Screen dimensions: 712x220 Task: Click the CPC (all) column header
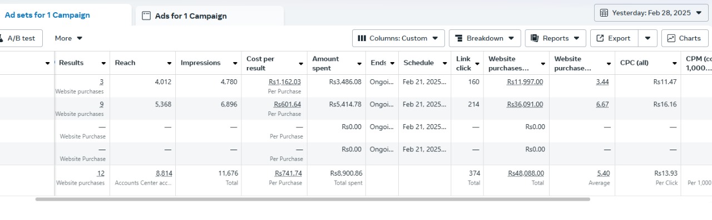click(634, 63)
